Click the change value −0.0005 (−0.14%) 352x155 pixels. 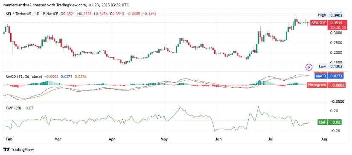141,14
